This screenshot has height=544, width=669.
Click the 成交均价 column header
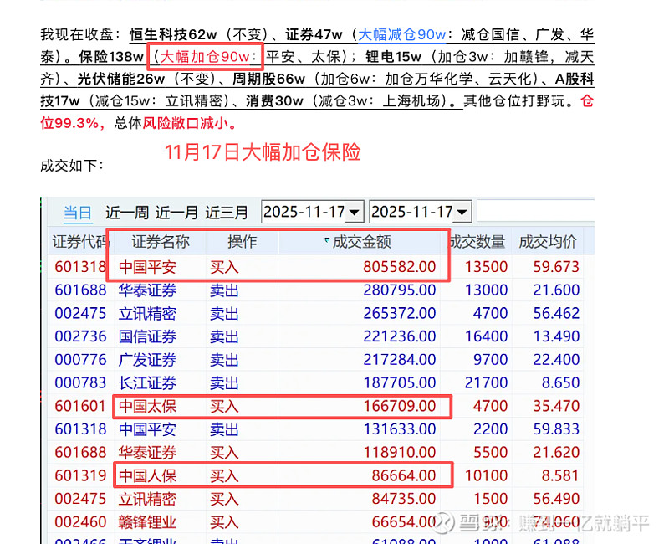click(x=548, y=242)
